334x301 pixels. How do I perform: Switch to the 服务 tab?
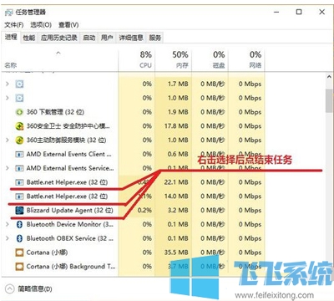pyautogui.click(x=155, y=38)
